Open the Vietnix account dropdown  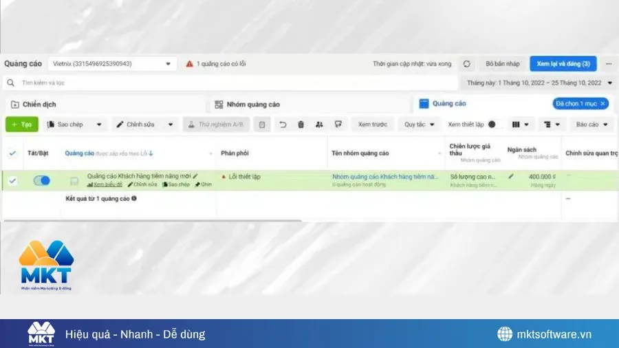112,64
